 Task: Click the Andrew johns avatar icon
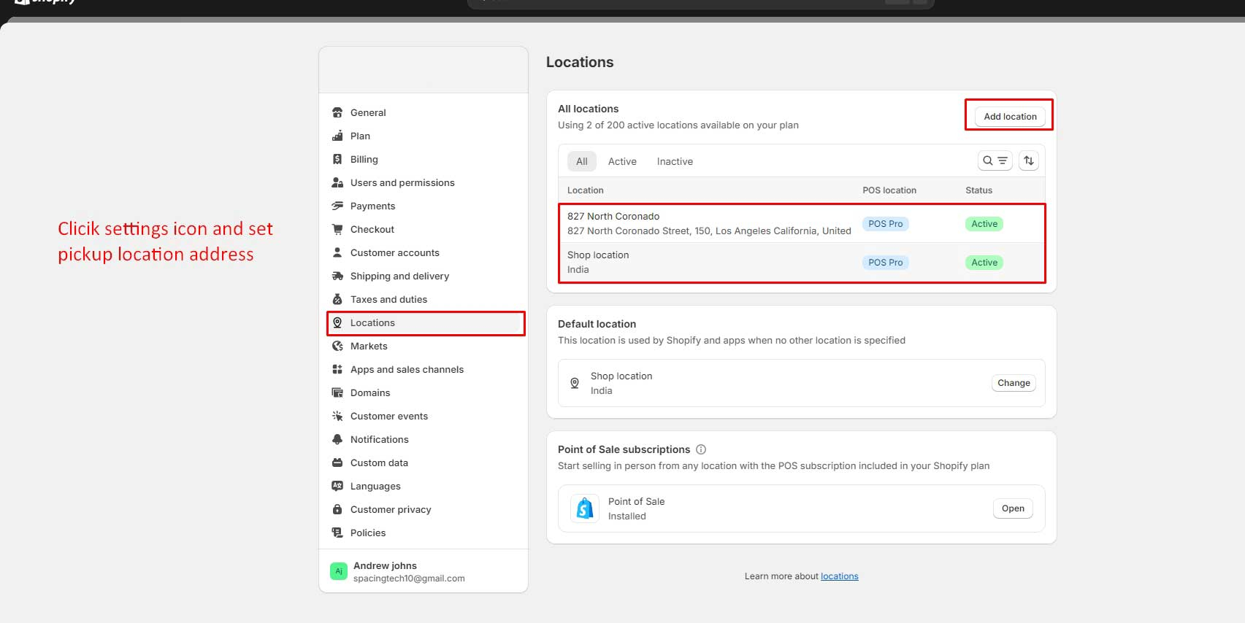[x=338, y=571]
